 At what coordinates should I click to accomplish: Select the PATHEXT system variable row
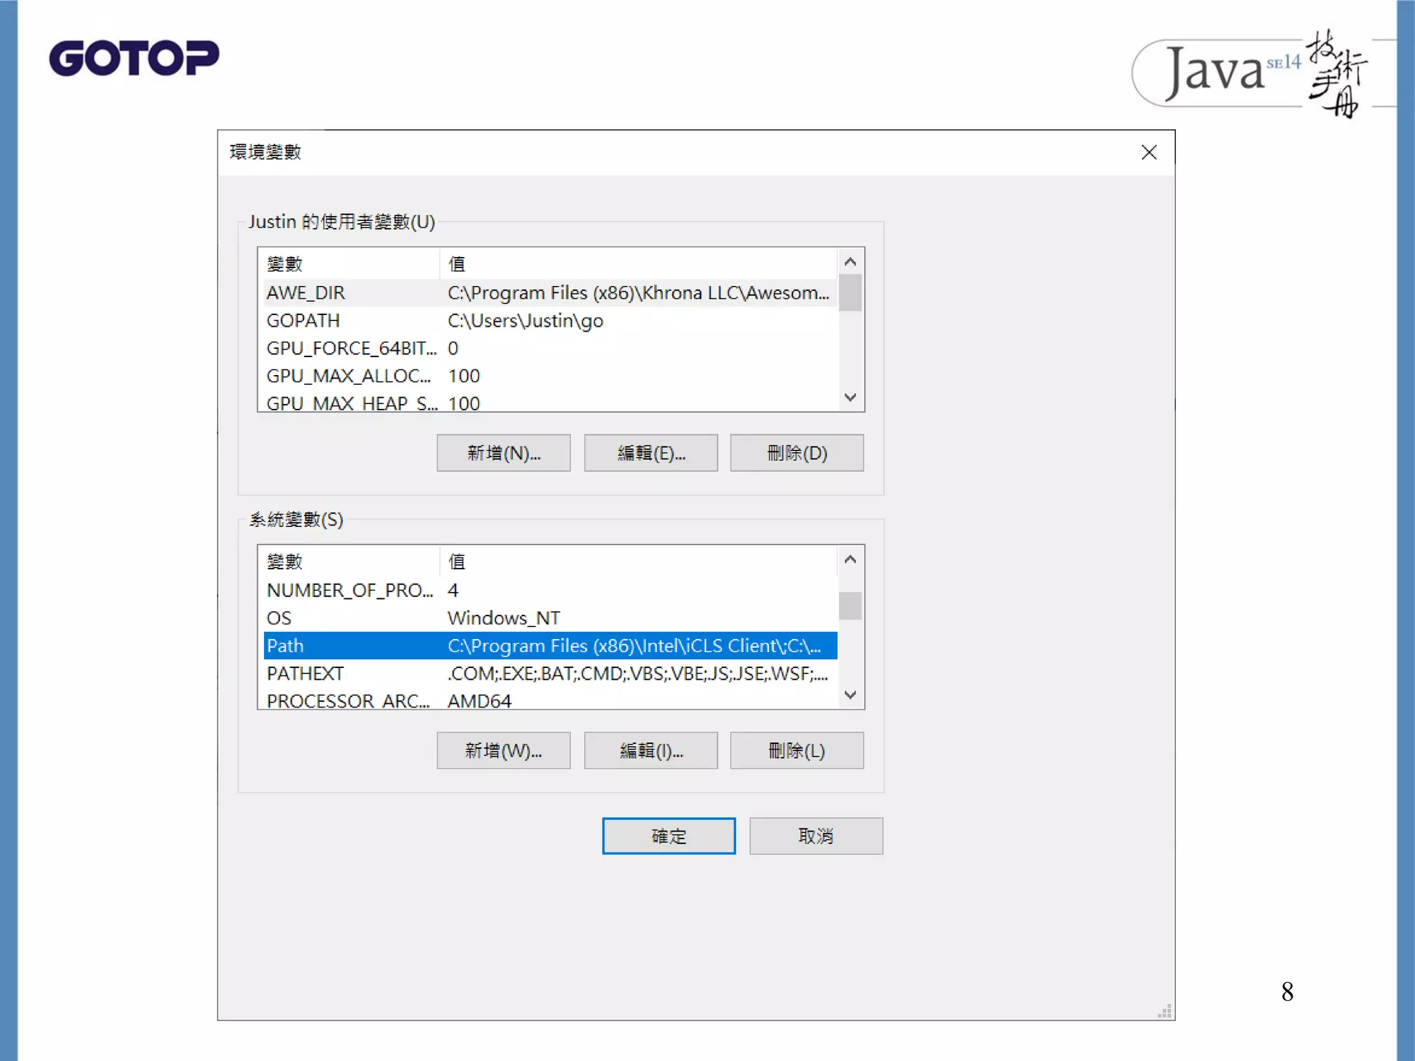tap(549, 673)
